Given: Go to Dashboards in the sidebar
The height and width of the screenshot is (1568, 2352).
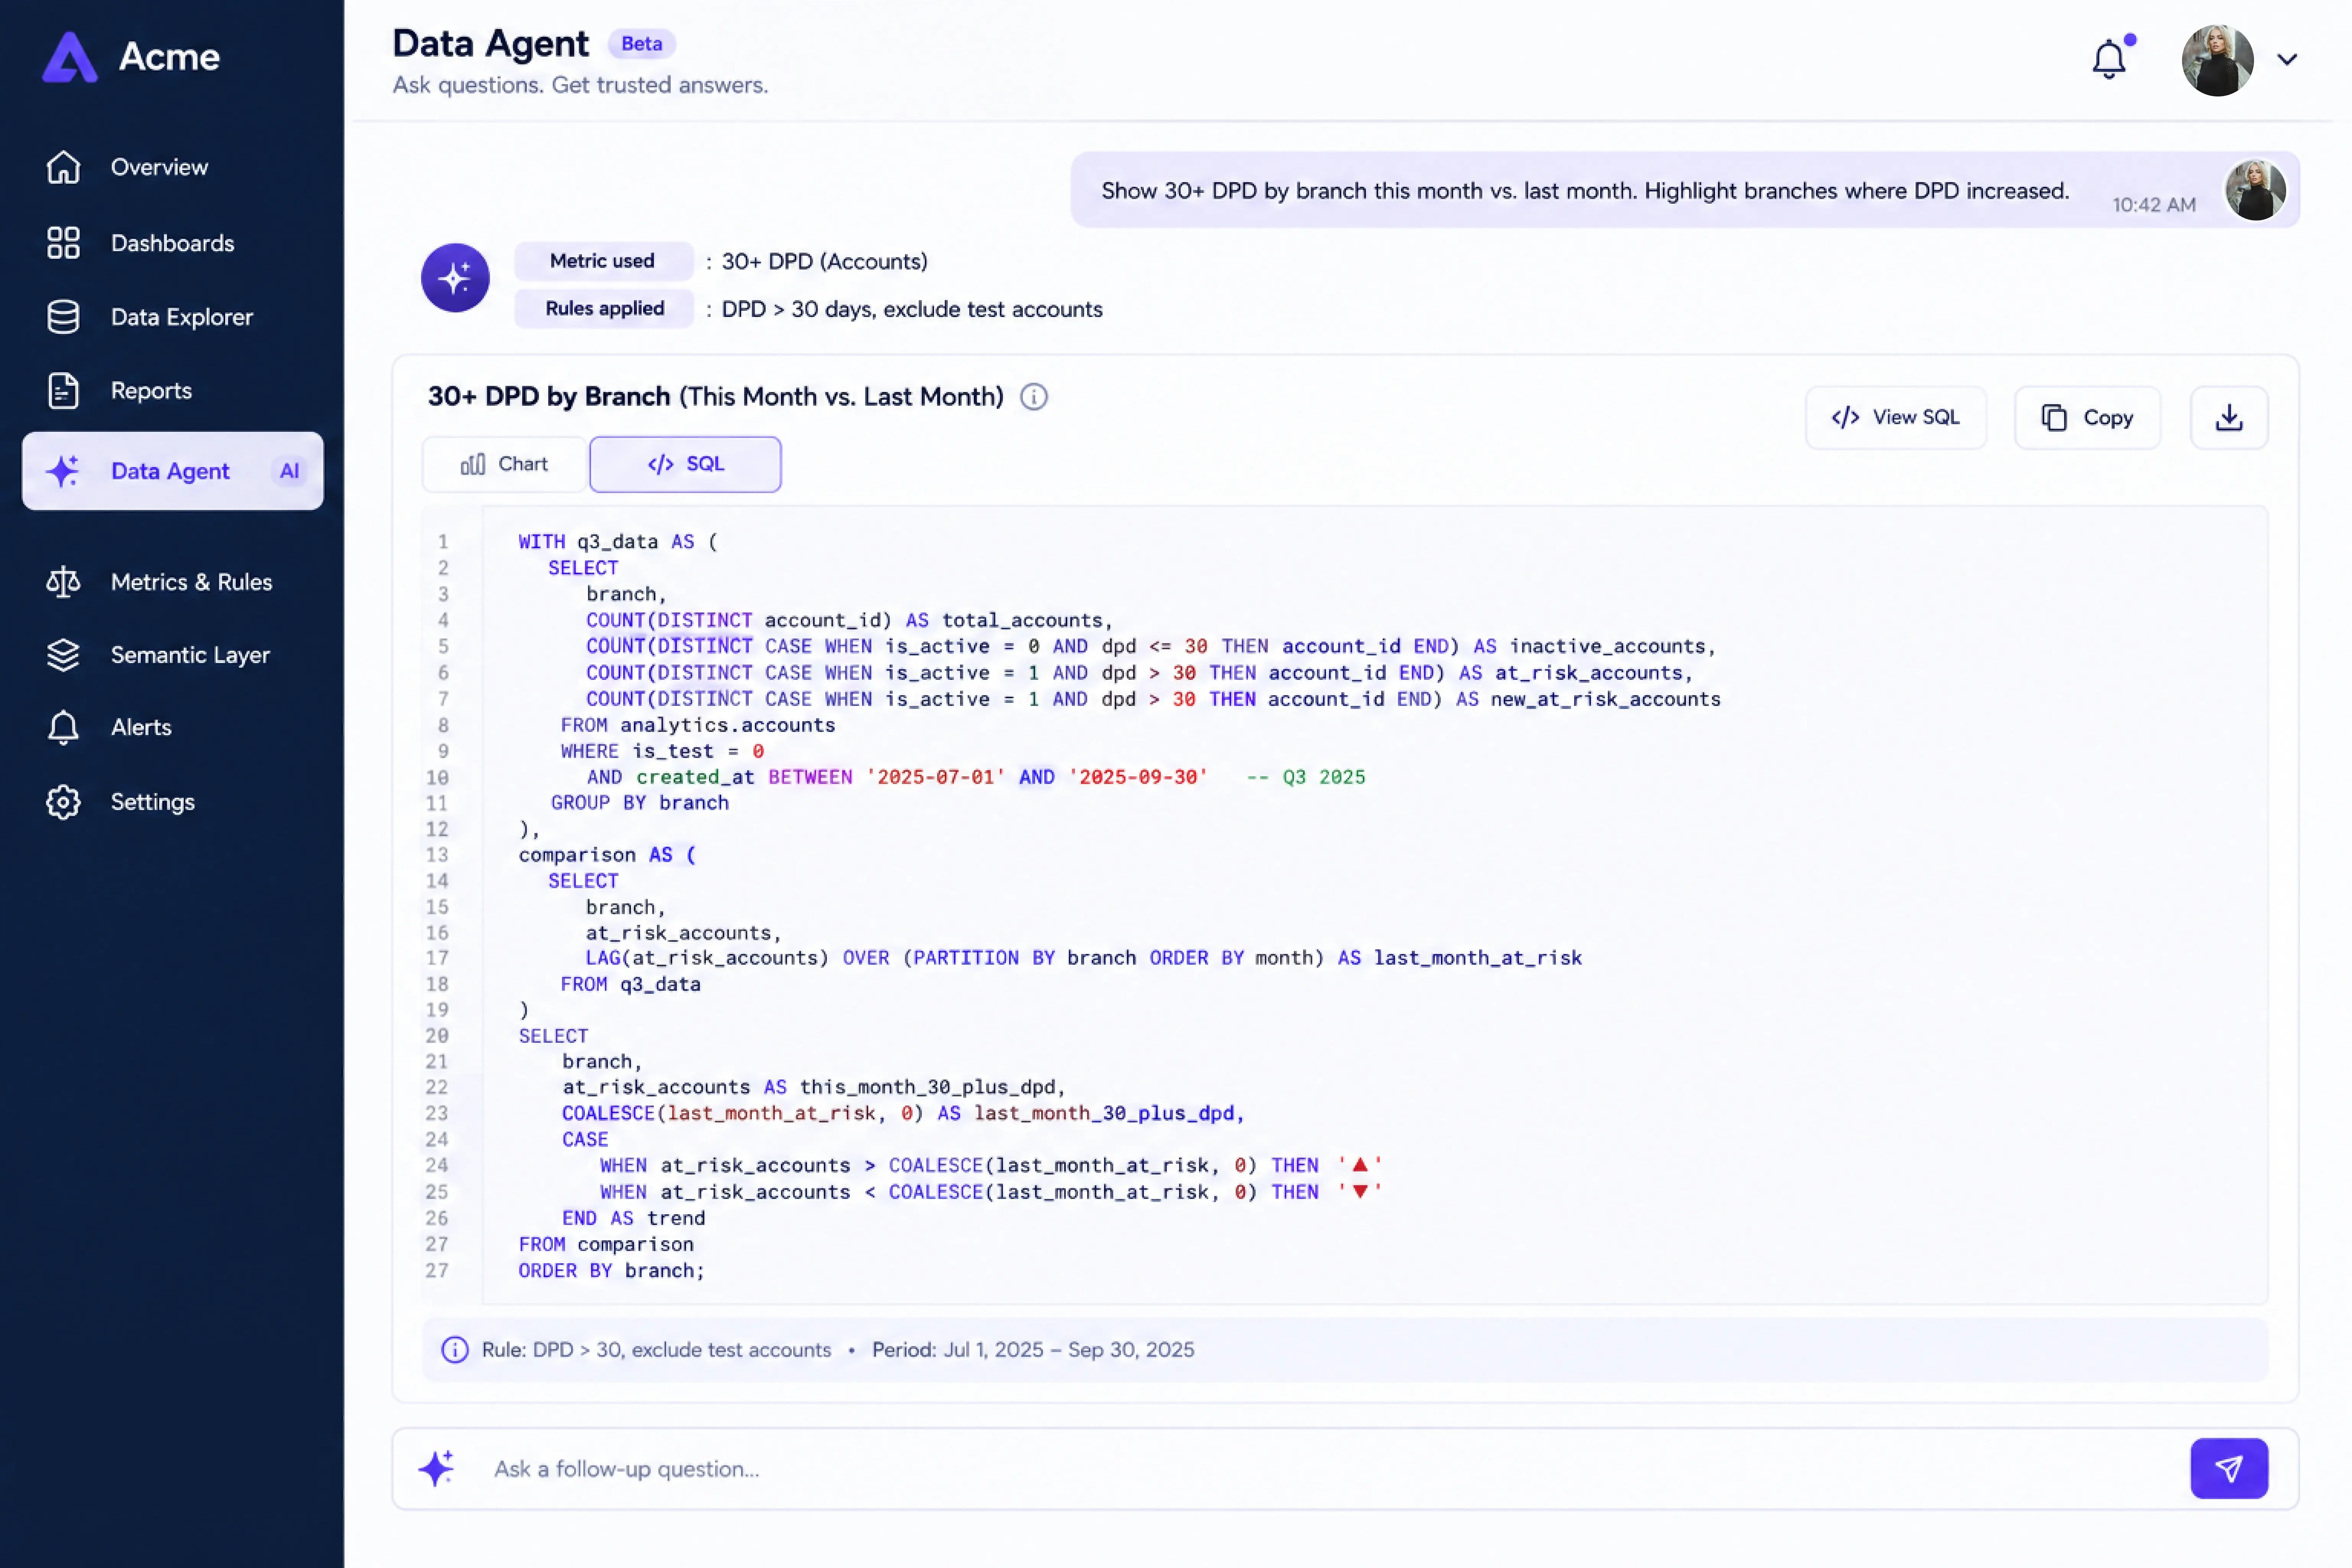Looking at the screenshot, I should [172, 243].
